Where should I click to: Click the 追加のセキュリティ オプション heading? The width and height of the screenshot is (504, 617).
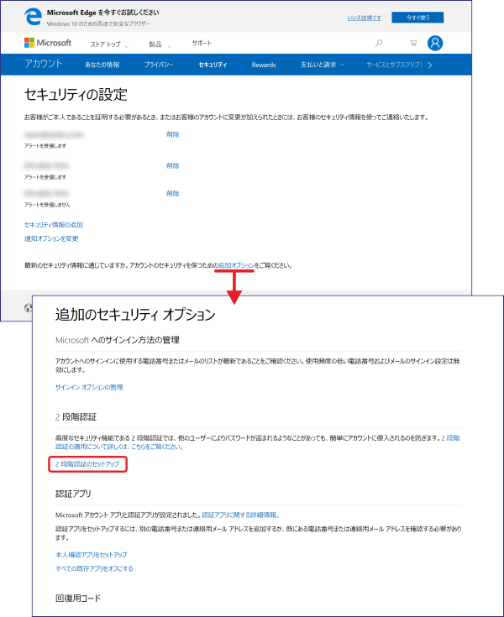point(135,315)
